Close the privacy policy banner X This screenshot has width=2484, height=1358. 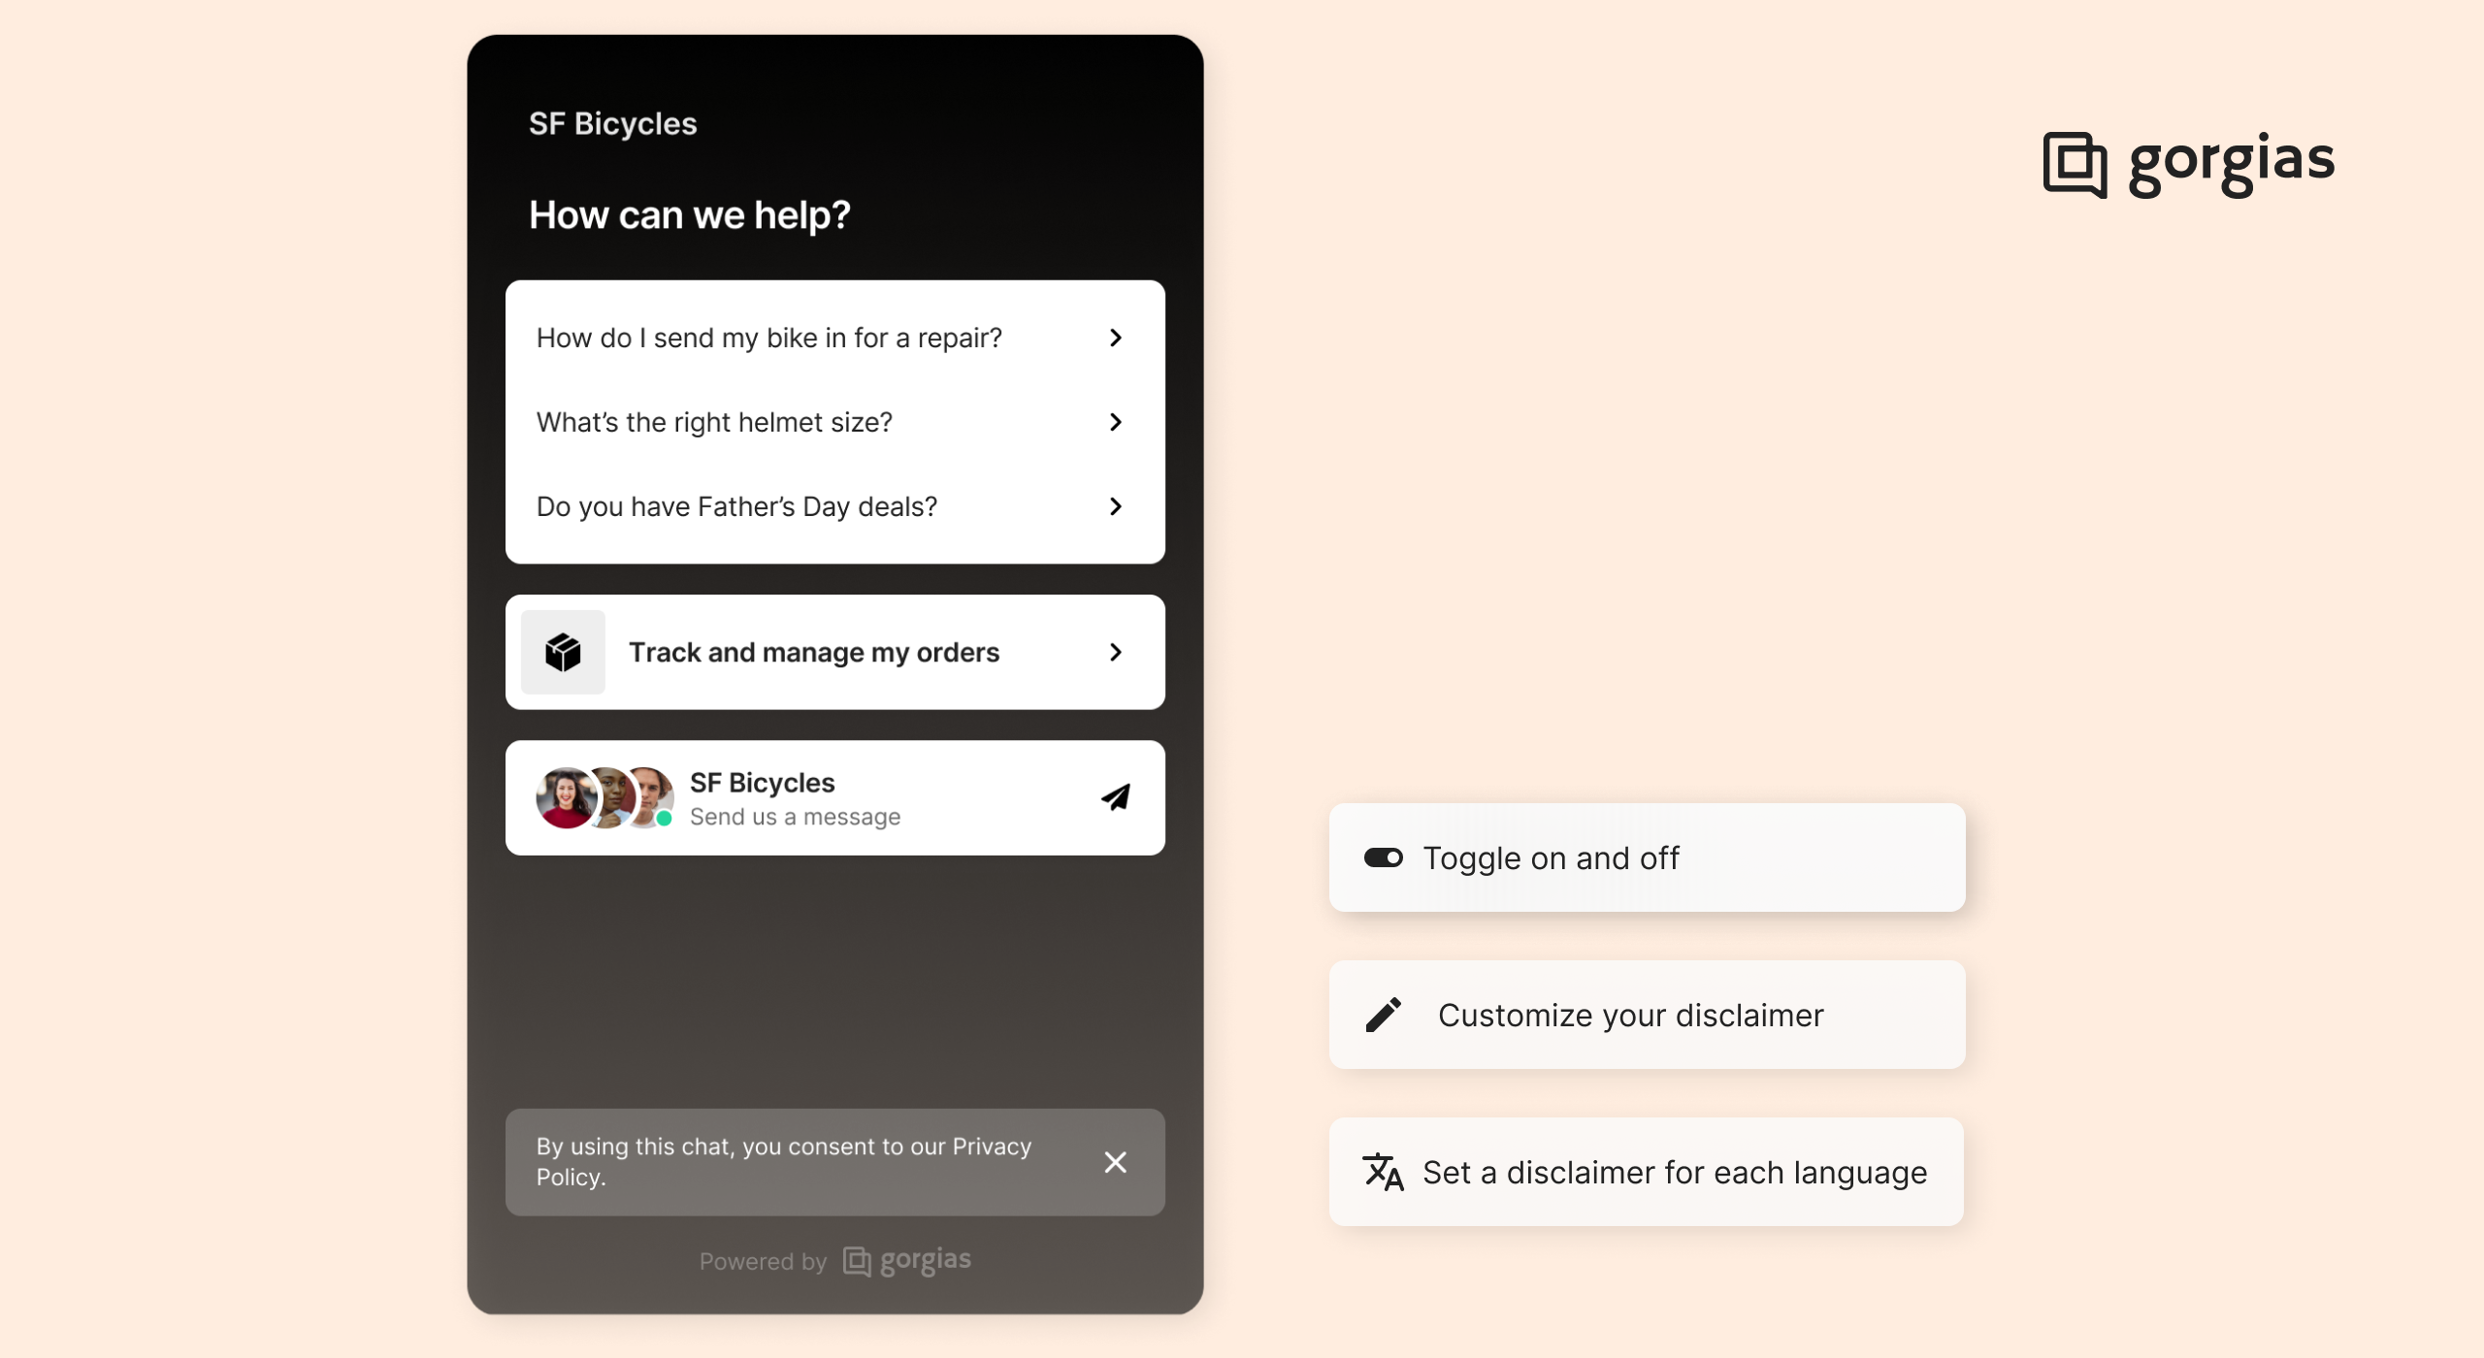(1118, 1162)
